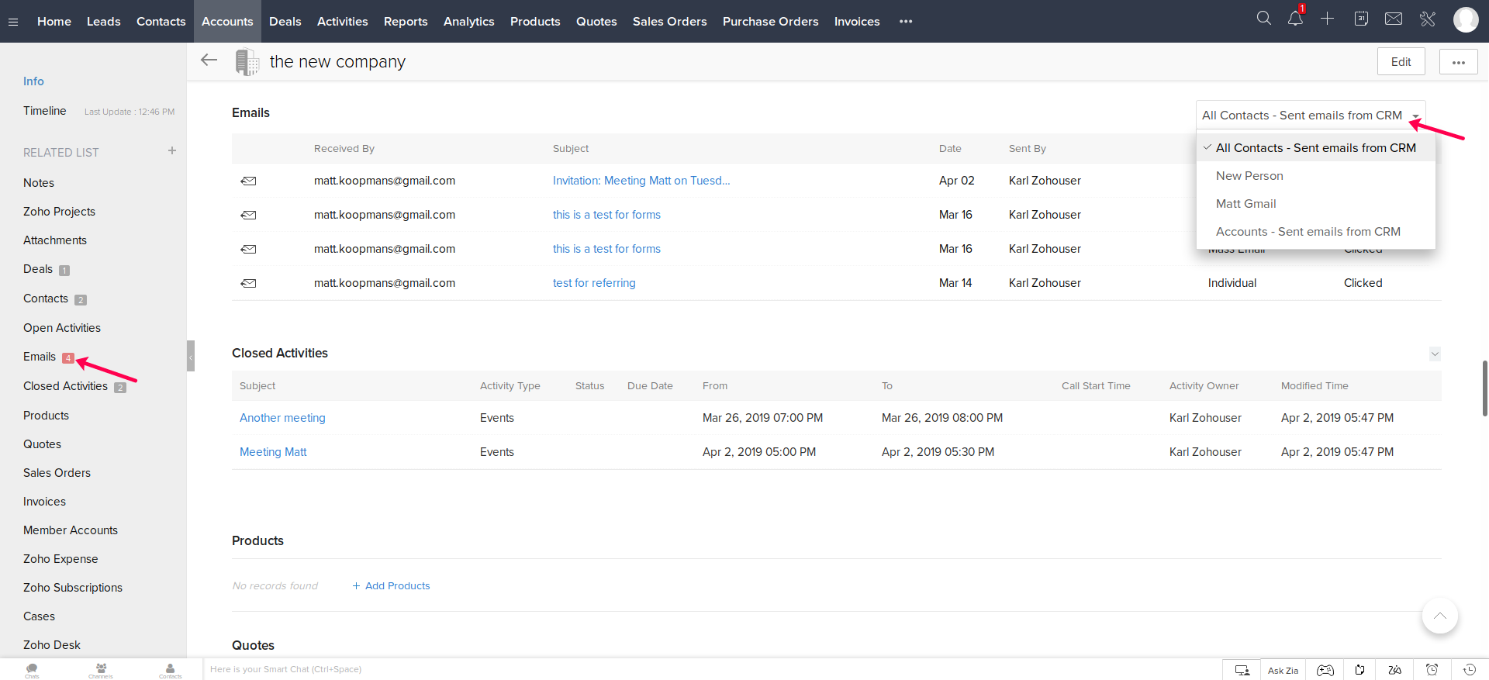Add a related list with the plus icon
The width and height of the screenshot is (1489, 680).
172,150
